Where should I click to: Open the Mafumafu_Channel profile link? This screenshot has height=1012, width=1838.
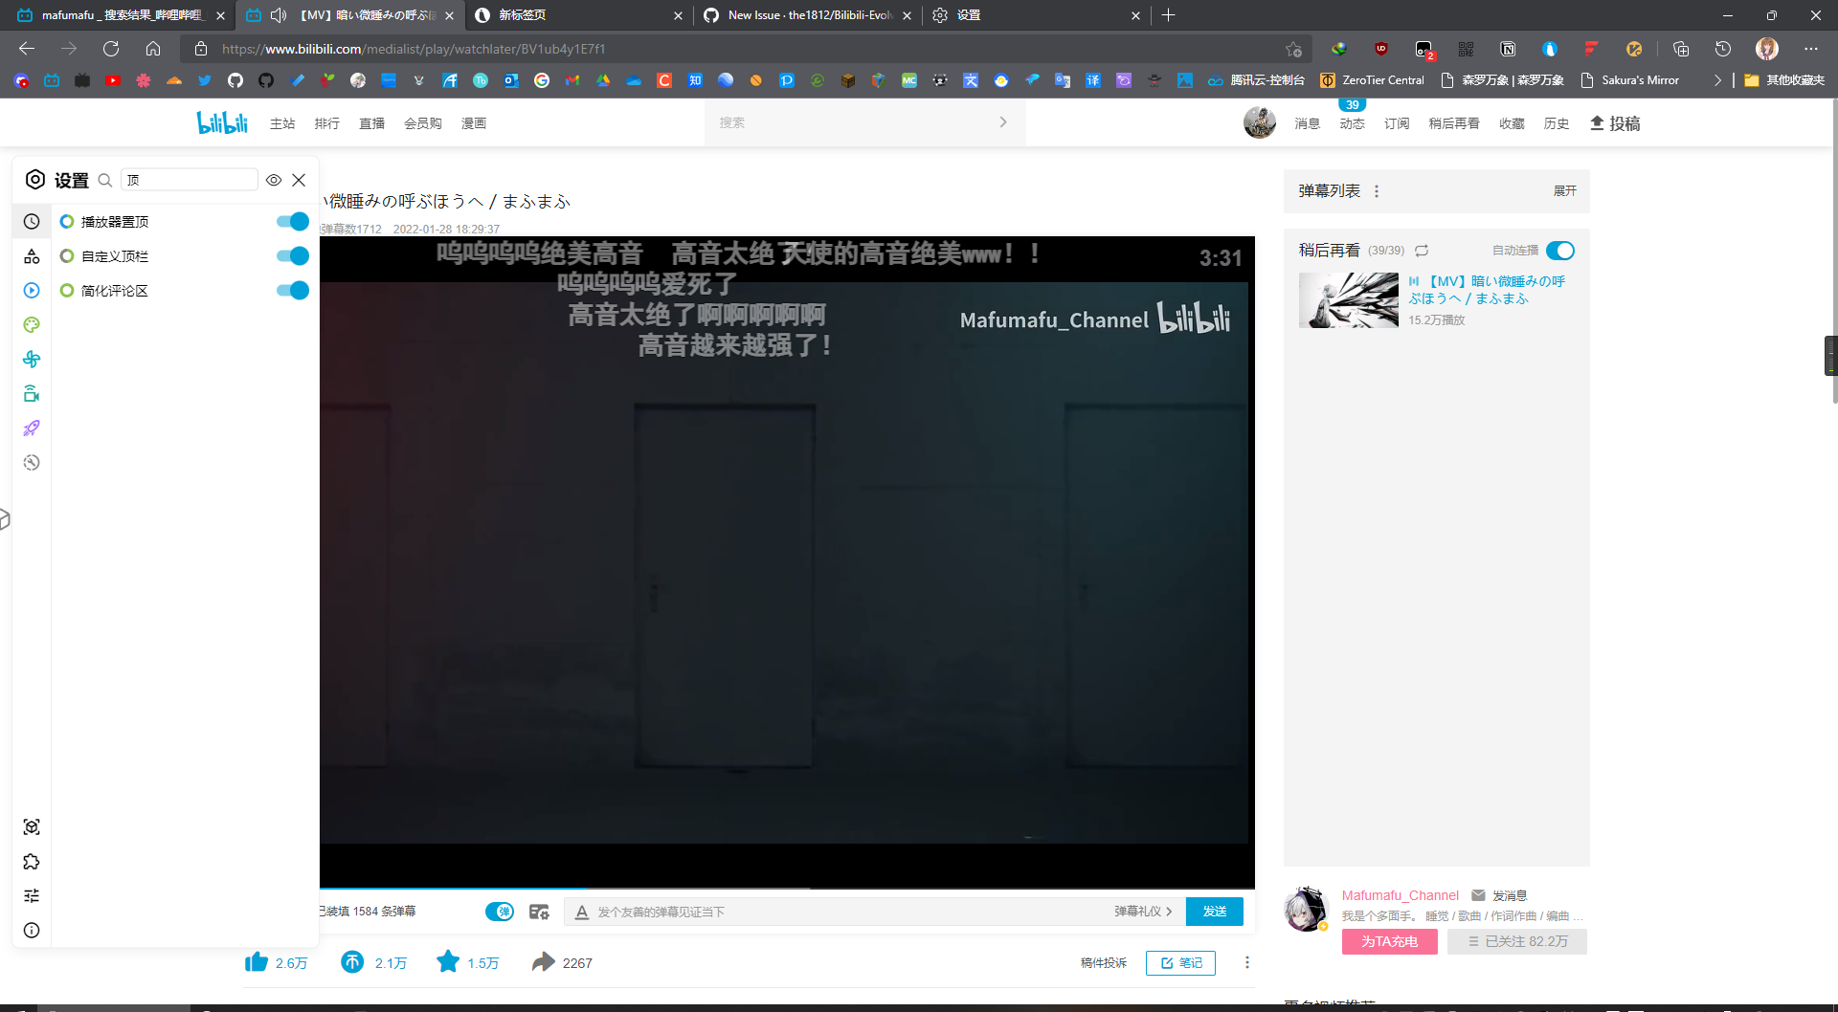(x=1401, y=895)
